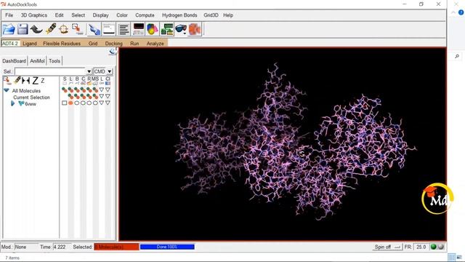465x262 pixels.
Task: Open the green block diagram Vision icon
Action: (x=167, y=29)
